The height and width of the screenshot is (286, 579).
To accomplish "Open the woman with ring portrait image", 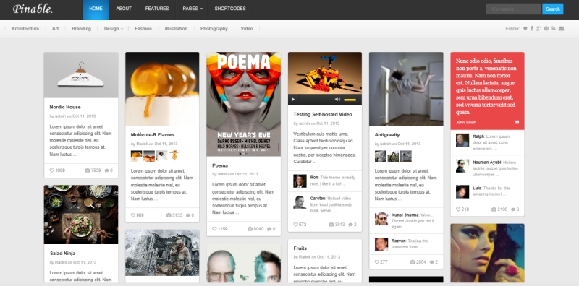I will tap(487, 253).
